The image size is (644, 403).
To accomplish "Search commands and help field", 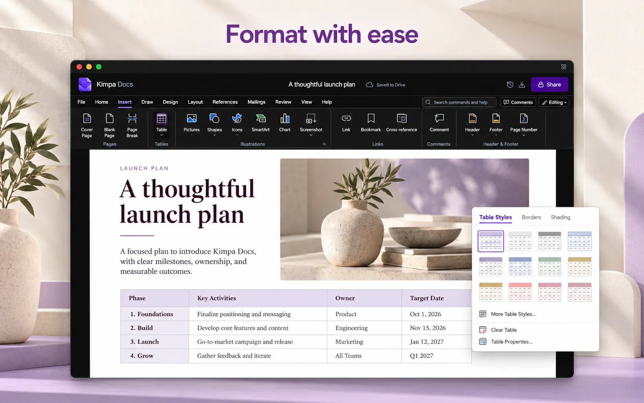I will (x=459, y=102).
